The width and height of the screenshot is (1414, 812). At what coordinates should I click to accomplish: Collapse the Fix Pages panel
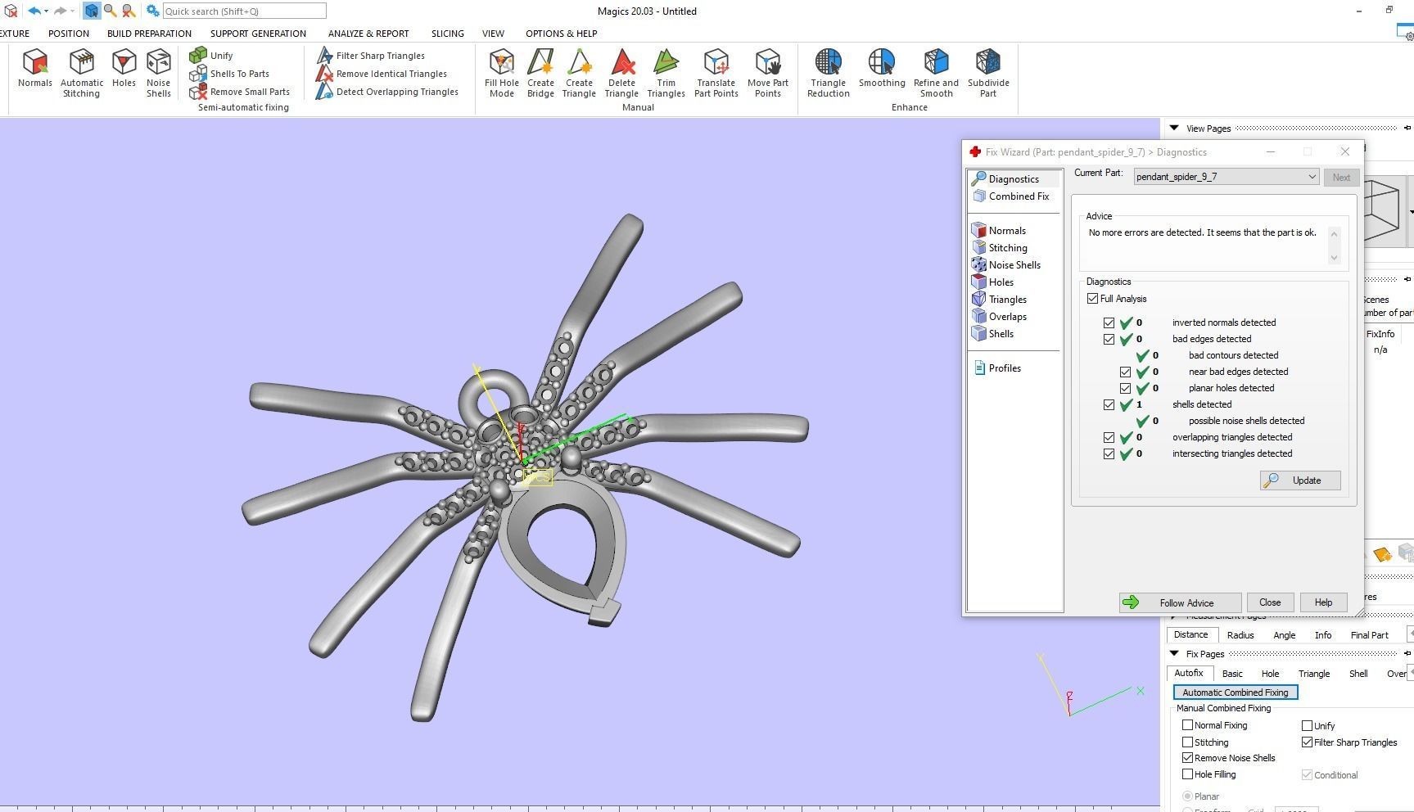coord(1174,654)
